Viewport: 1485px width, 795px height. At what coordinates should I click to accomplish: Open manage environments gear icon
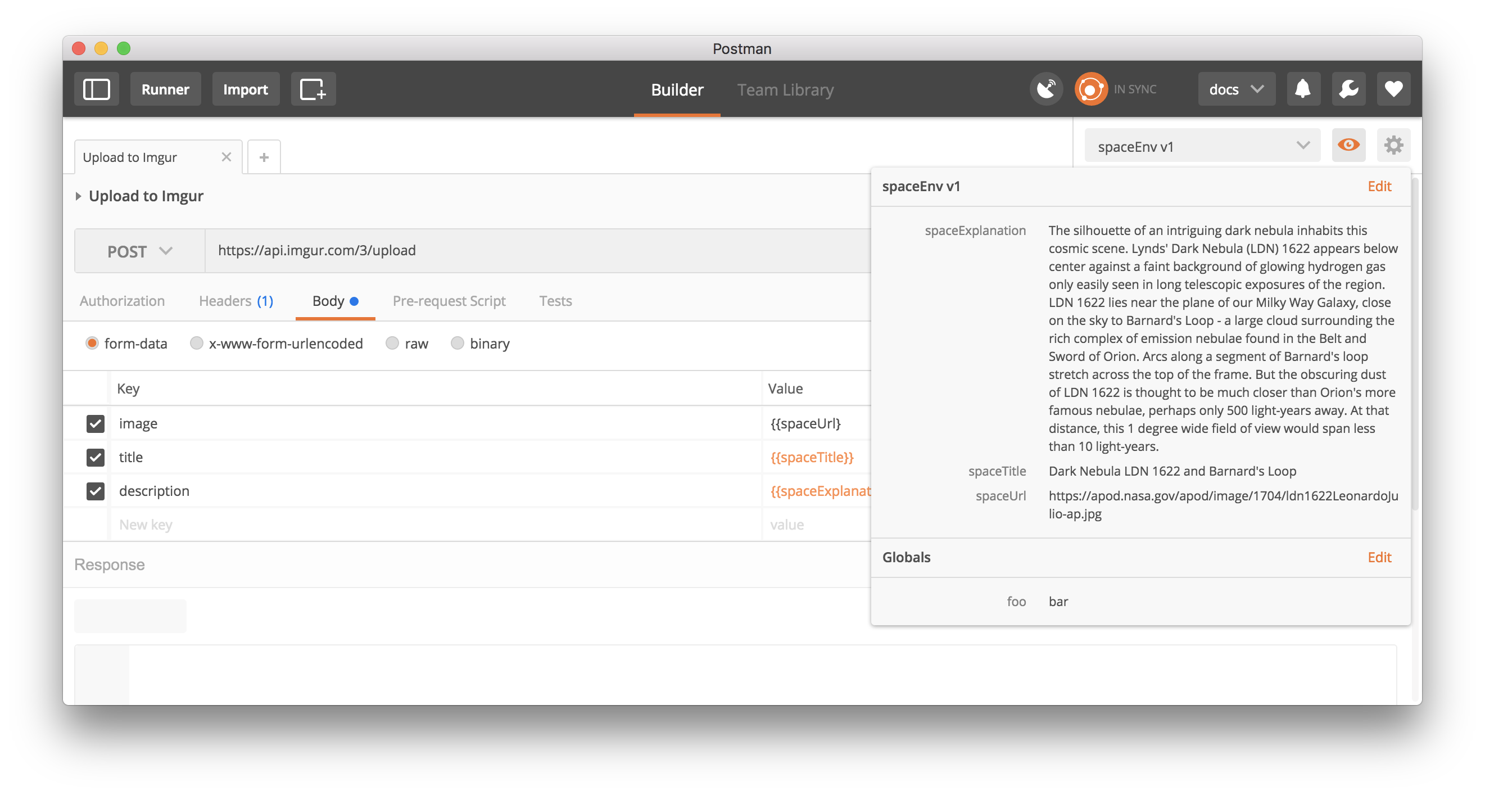coord(1393,145)
